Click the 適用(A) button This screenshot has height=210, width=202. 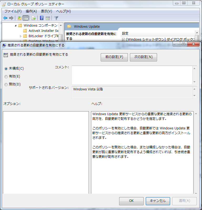184,201
